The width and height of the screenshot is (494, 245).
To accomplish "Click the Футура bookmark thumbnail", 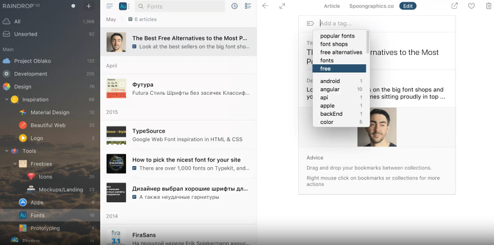I will point(116,88).
